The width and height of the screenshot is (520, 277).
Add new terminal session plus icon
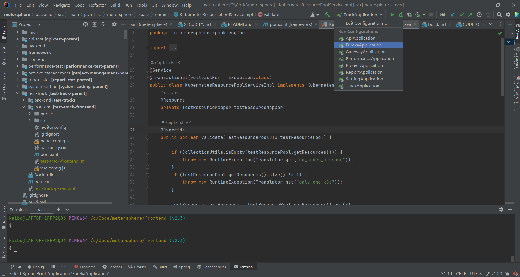point(58,209)
